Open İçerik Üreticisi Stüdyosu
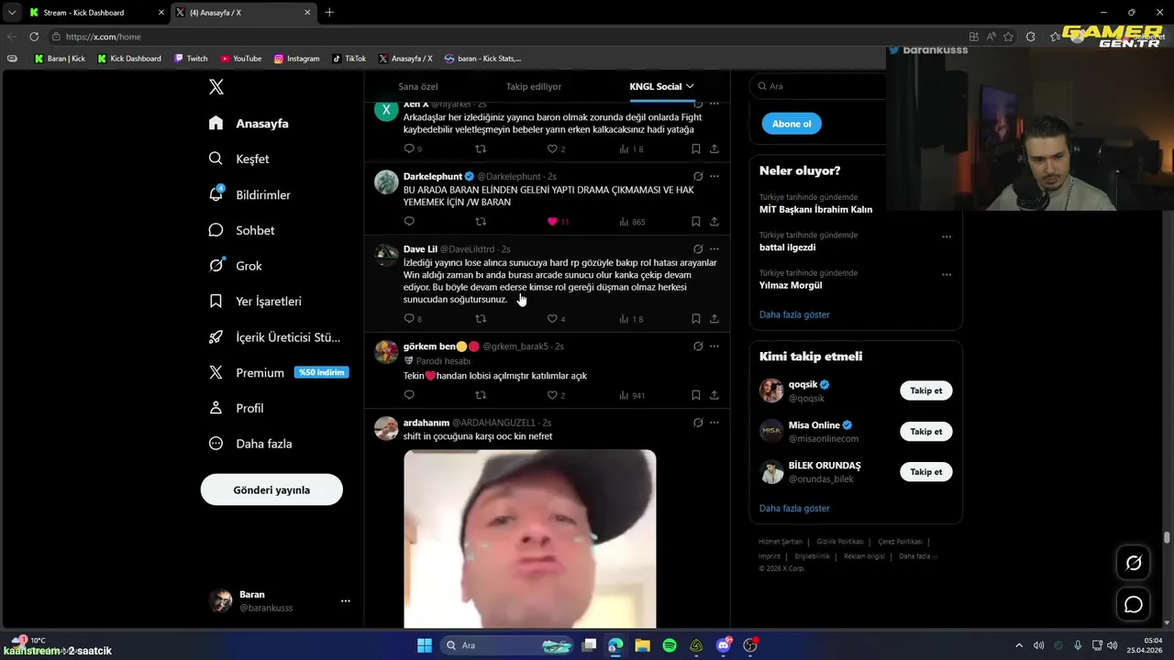Screen dimensions: 1174x660 pyautogui.click(x=274, y=336)
